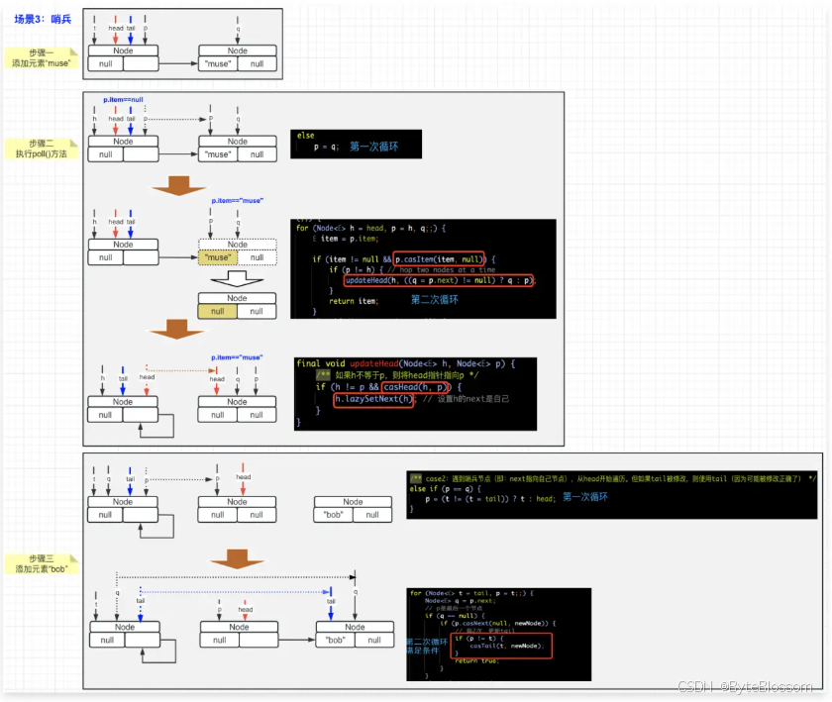Screen dimensions: 832x702
Task: Click the casHead(h, p) highlighted box
Action: pos(415,387)
